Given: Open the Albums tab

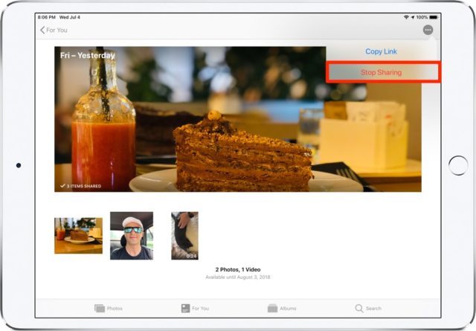Looking at the screenshot, I should (x=282, y=308).
